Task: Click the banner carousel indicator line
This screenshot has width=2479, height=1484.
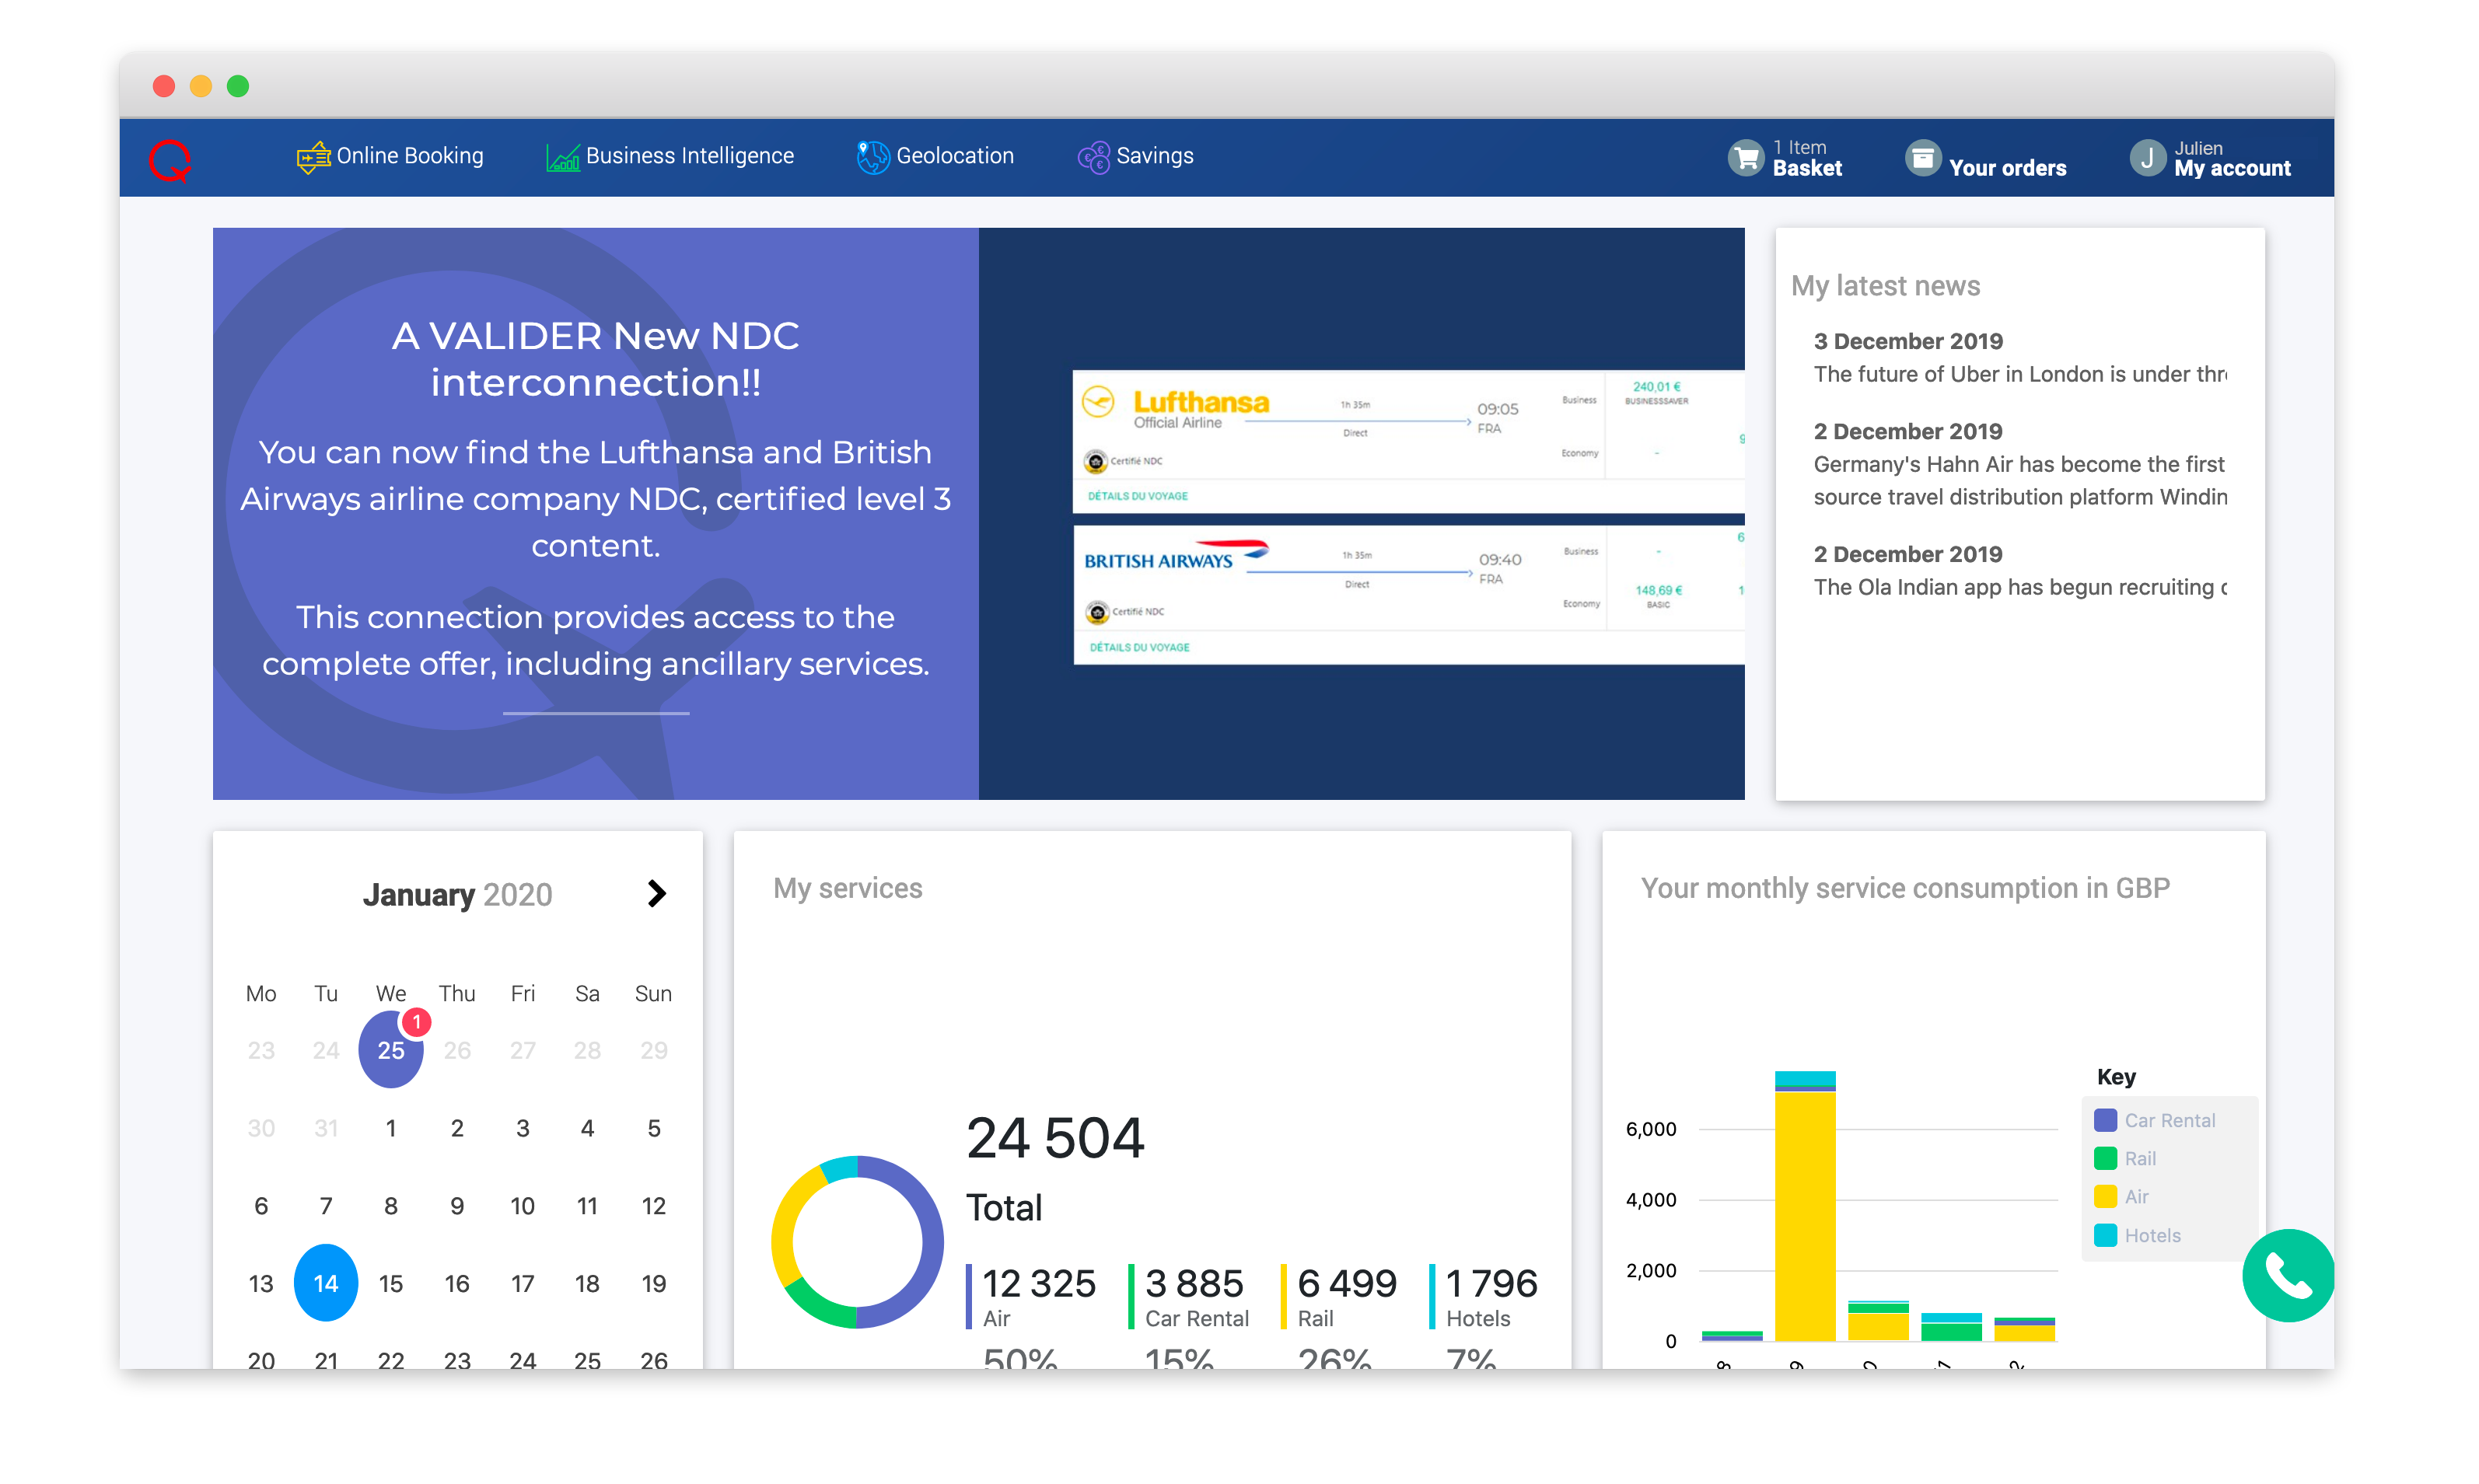Action: pyautogui.click(x=596, y=713)
